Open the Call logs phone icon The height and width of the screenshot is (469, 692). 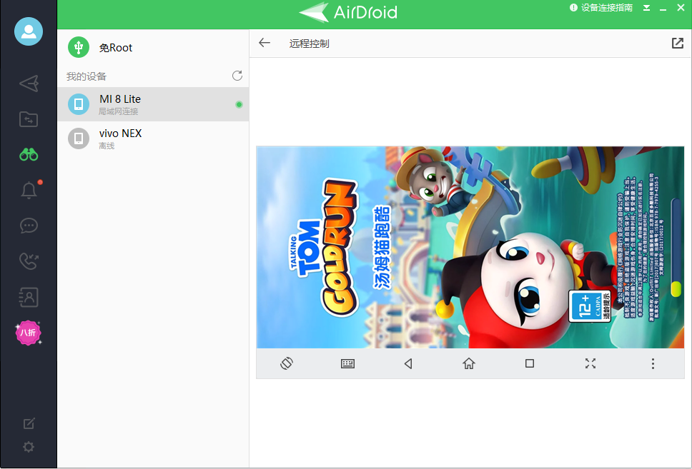29,261
